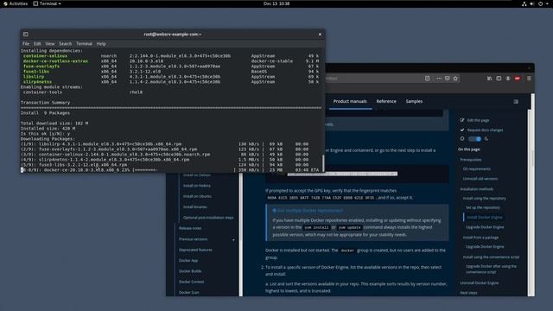Click the docs left sidebar scrollbar
The image size is (553, 311).
click(241, 234)
